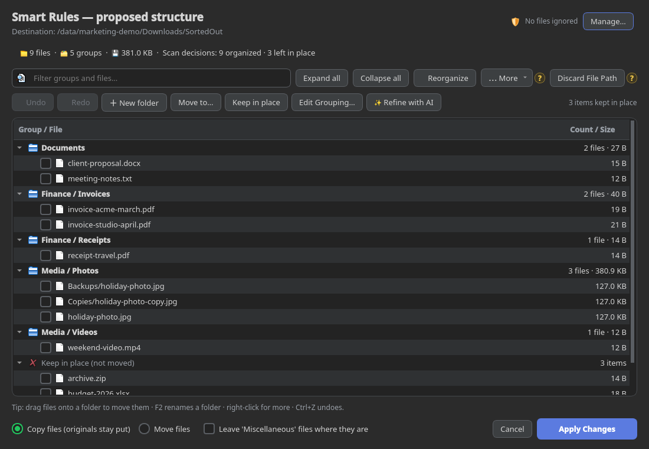Click the Documents folder icon

(33, 148)
